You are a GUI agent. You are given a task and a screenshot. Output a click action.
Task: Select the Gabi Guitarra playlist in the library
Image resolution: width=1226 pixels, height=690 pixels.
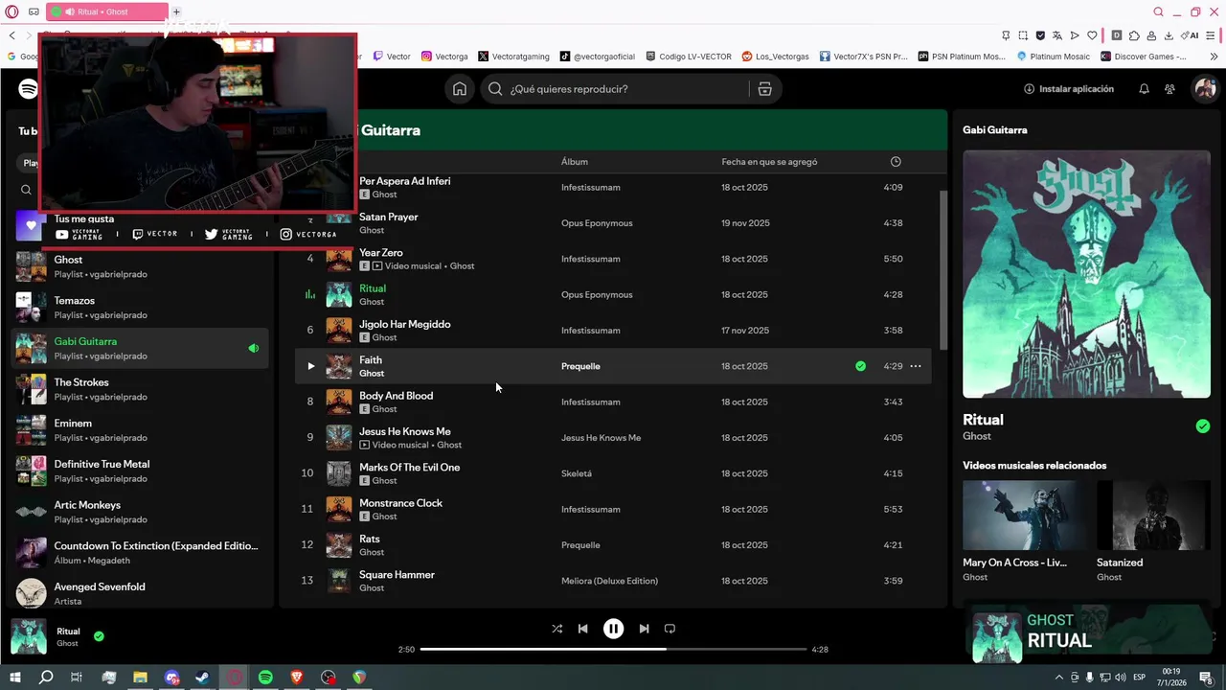pyautogui.click(x=140, y=348)
